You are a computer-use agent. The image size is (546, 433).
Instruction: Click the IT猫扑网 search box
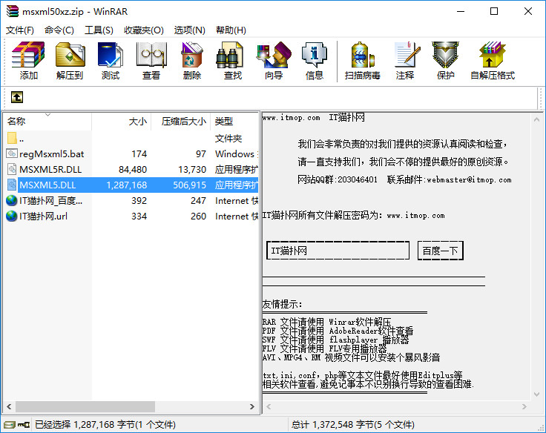(338, 251)
